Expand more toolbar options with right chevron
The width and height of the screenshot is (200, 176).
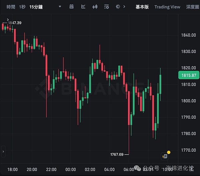[x=124, y=7]
